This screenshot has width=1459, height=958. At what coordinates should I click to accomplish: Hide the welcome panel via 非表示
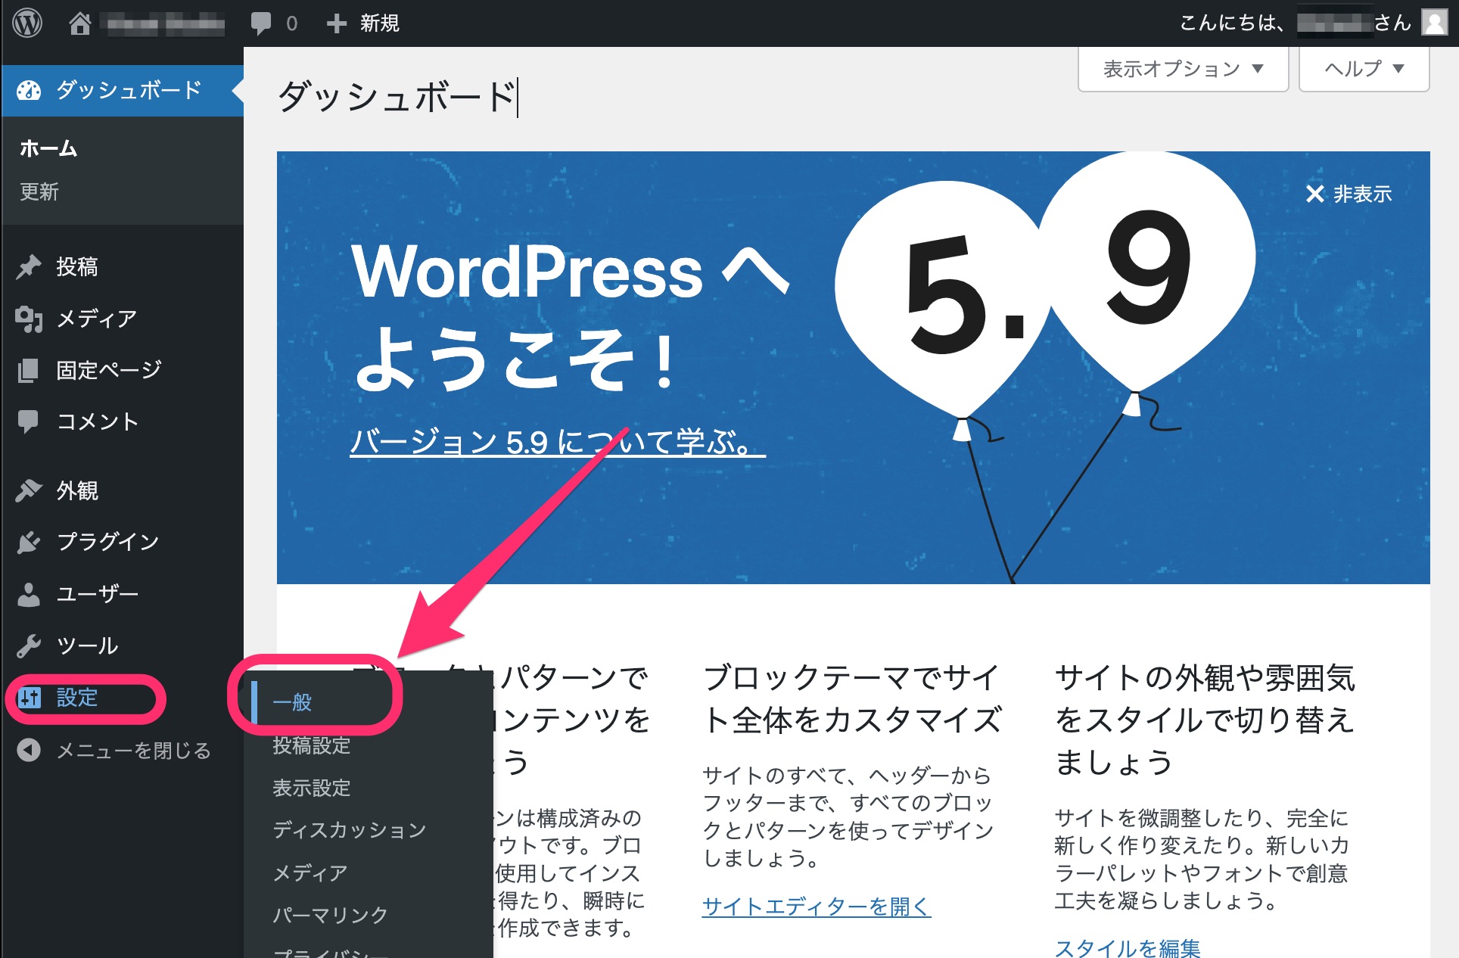tap(1349, 194)
